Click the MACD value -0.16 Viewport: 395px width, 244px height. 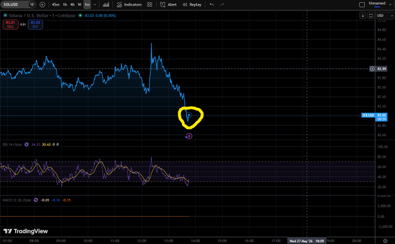click(x=55, y=201)
